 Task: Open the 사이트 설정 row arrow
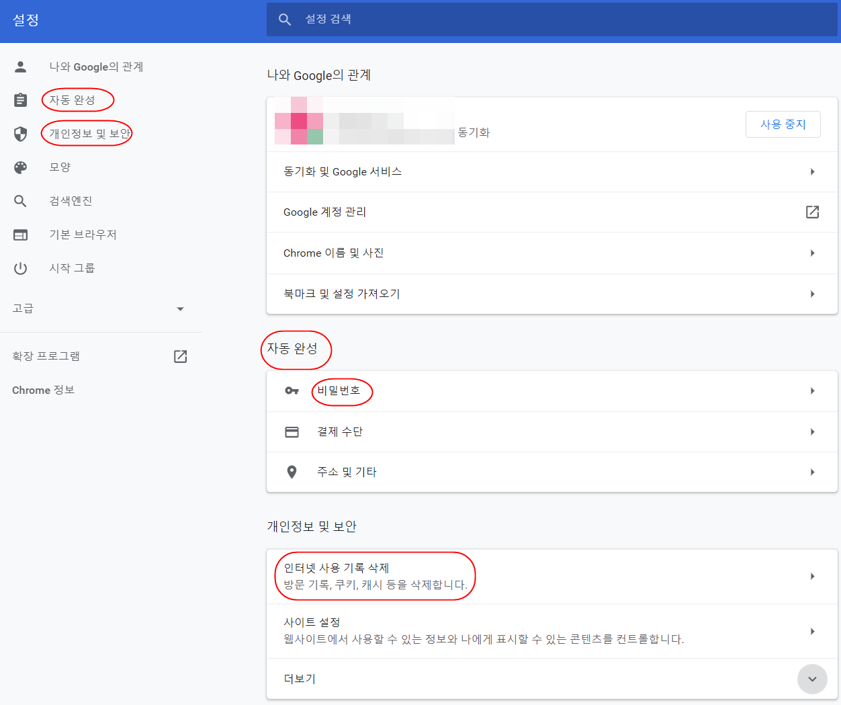(812, 632)
